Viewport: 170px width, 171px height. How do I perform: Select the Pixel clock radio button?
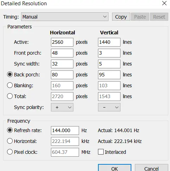pos(10,152)
